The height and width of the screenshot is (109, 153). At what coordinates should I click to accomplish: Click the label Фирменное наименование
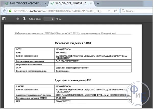[x=29, y=64]
